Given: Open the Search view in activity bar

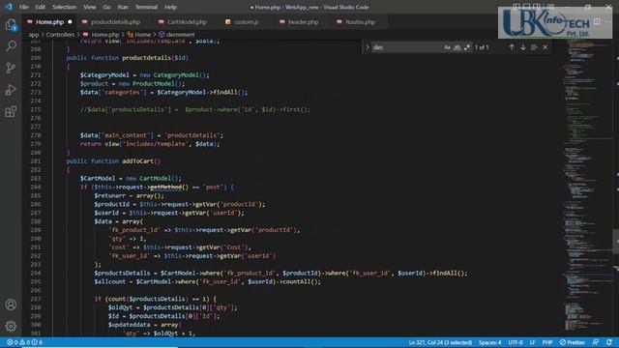Looking at the screenshot, I should [11, 46].
